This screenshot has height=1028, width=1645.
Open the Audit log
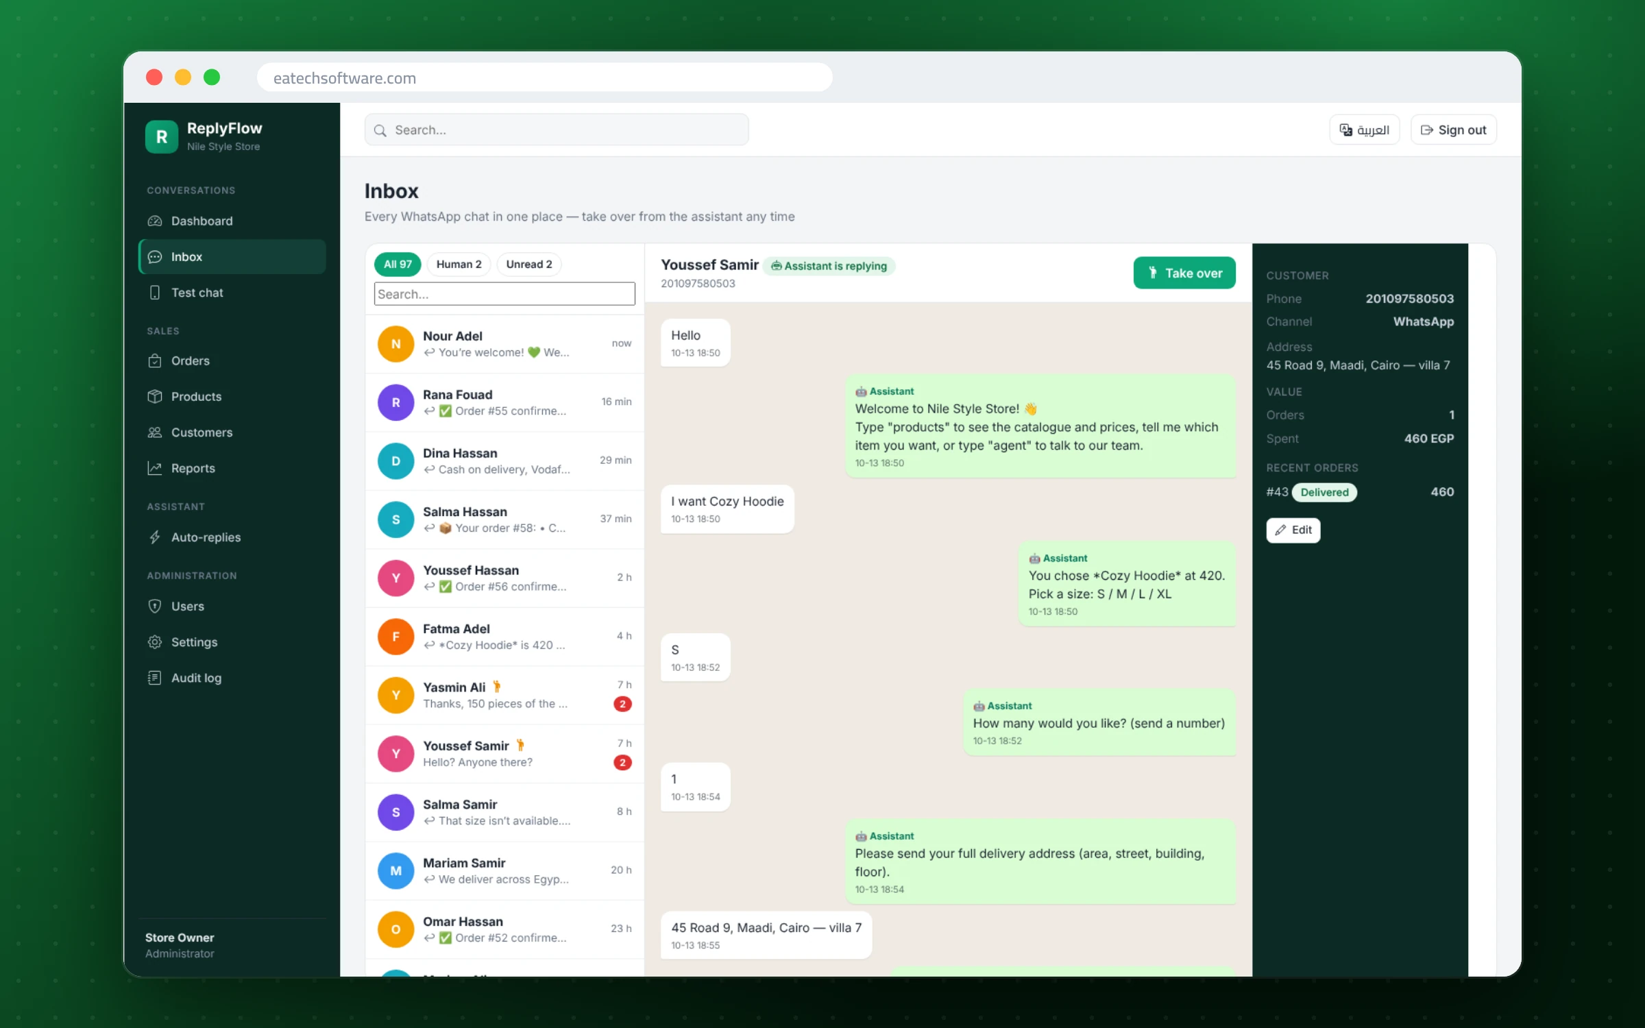click(232, 678)
